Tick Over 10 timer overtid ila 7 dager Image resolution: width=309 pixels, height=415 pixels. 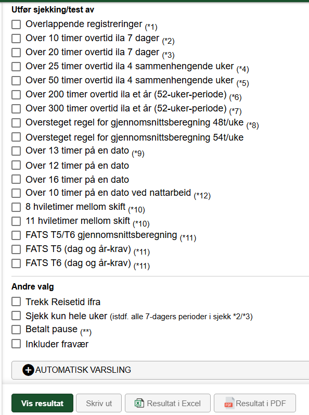pyautogui.click(x=16, y=39)
